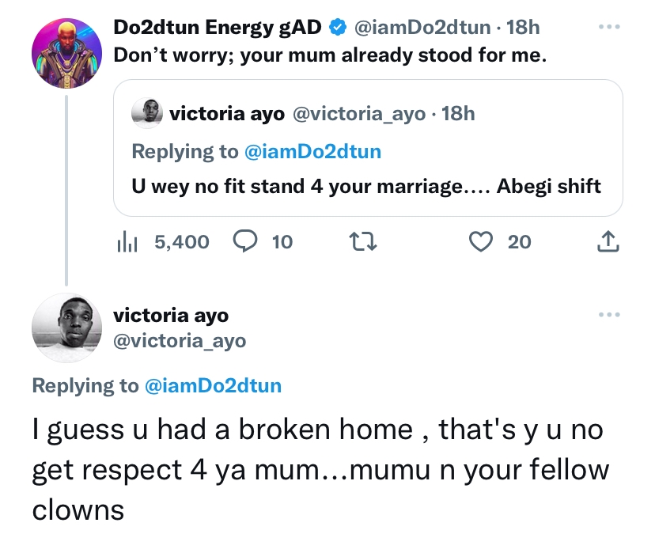Open Do2dtun Energy gAD display name
This screenshot has height=534, width=655.
pyautogui.click(x=218, y=28)
